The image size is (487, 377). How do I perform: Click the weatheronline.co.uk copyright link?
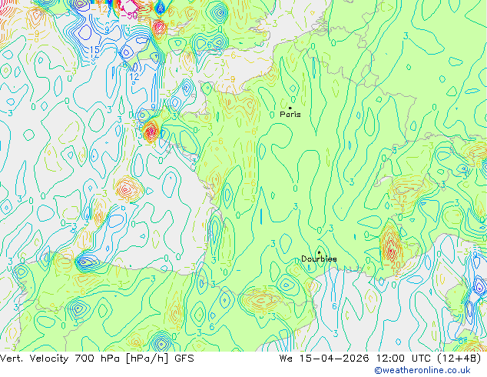click(422, 370)
